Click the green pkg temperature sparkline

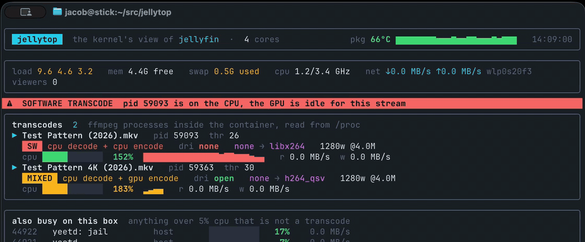pos(456,40)
